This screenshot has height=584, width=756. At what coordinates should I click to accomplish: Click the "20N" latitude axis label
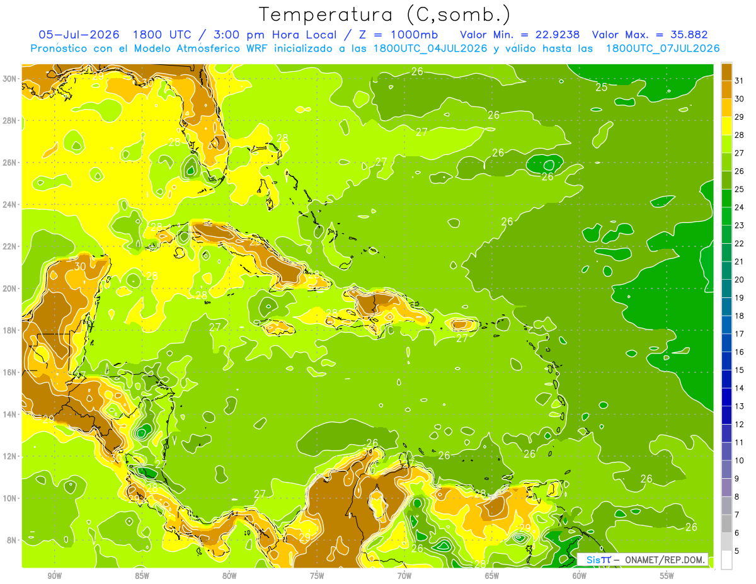(10, 289)
